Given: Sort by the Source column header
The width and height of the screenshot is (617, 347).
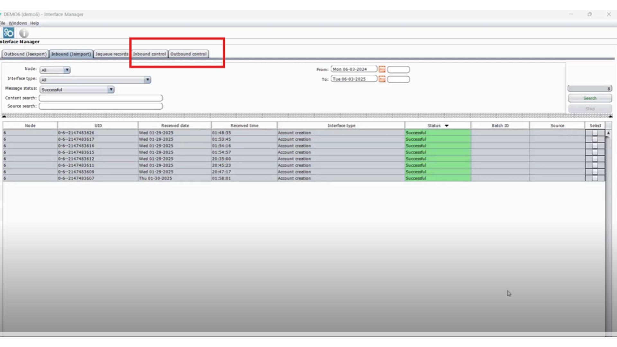Looking at the screenshot, I should pos(557,126).
